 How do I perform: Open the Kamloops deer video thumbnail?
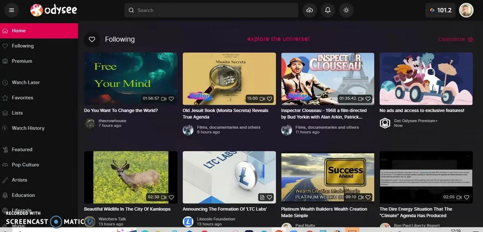[131, 177]
